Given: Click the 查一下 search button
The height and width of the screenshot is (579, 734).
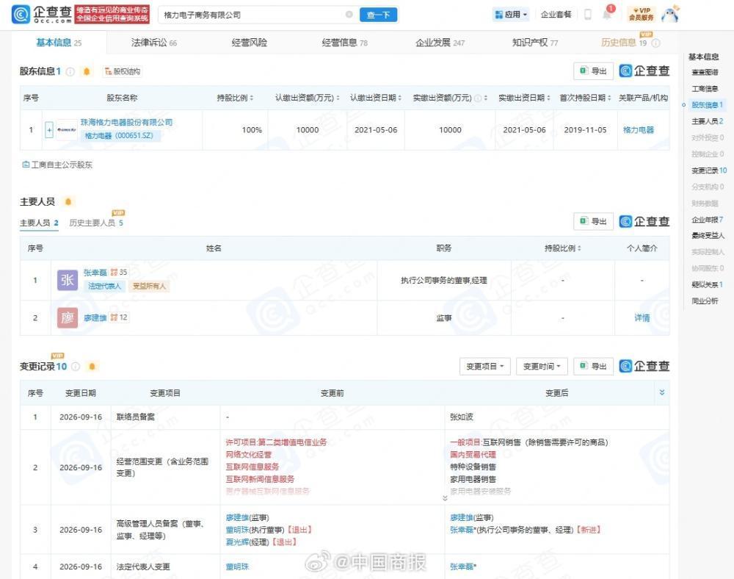Looking at the screenshot, I should click(x=378, y=15).
